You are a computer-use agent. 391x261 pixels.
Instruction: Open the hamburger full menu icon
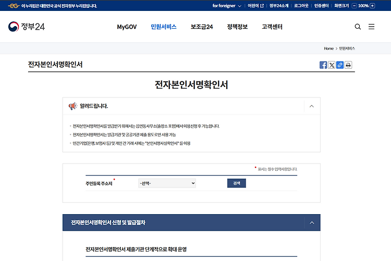pos(371,27)
